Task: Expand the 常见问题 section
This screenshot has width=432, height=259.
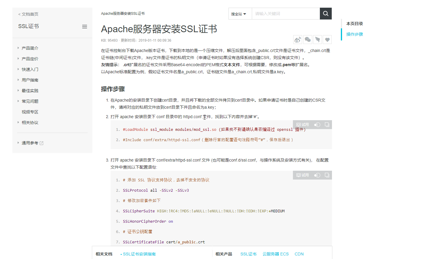Action: tap(30, 101)
